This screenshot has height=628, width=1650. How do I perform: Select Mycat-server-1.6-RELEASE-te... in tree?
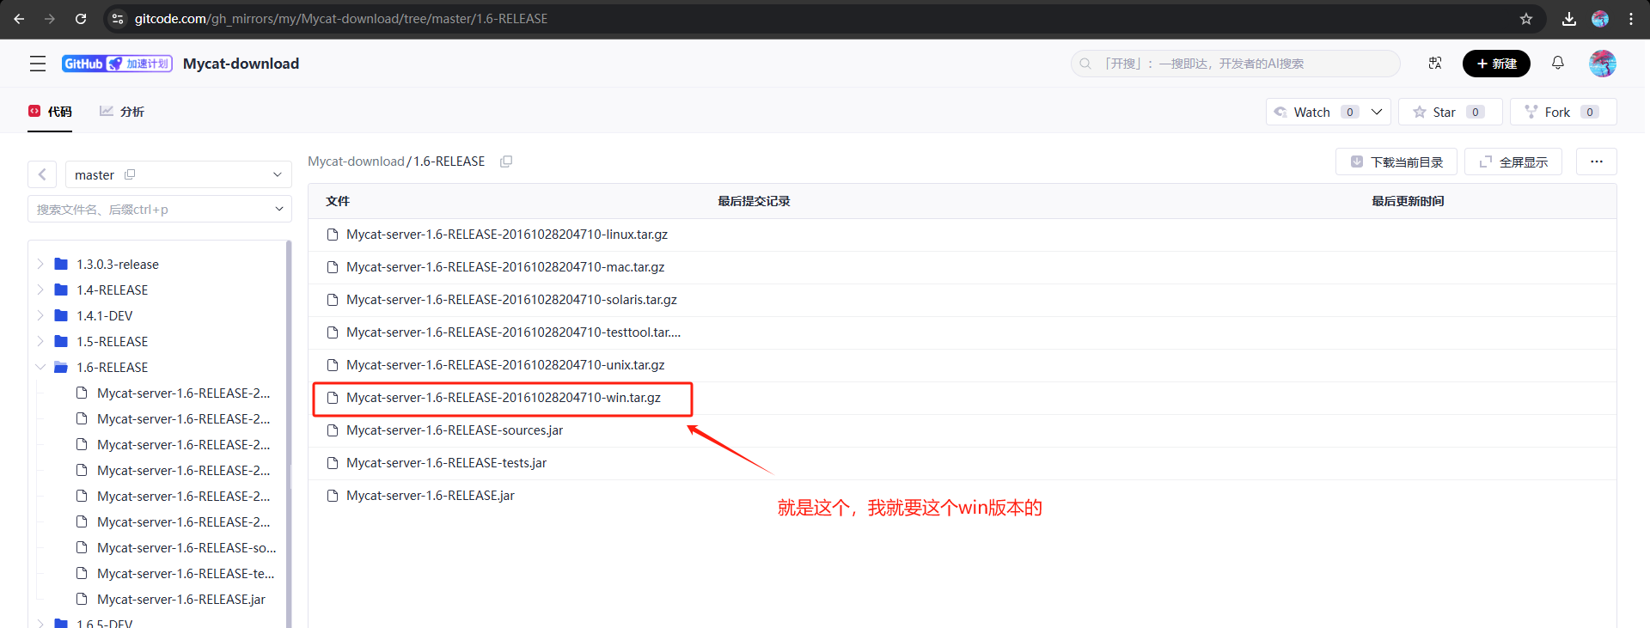click(186, 573)
